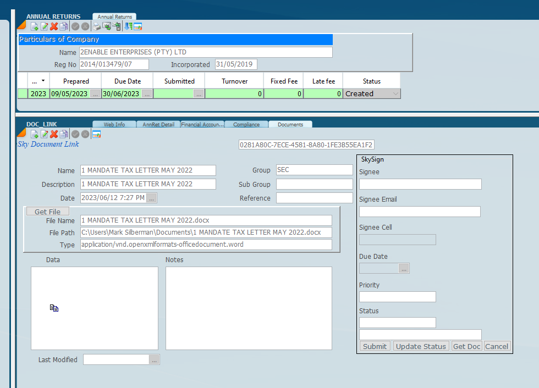Click the printer icon in Annual Returns toolbar

(x=97, y=26)
